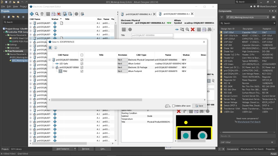This screenshot has height=156, width=278.
Task: Open the File menu
Action: 3,6
